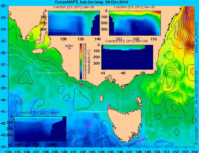Image resolution: width=199 pixels, height=153 pixels.
Task: Click the "bodas_an_20101229" vertical text
Action: 196,37
